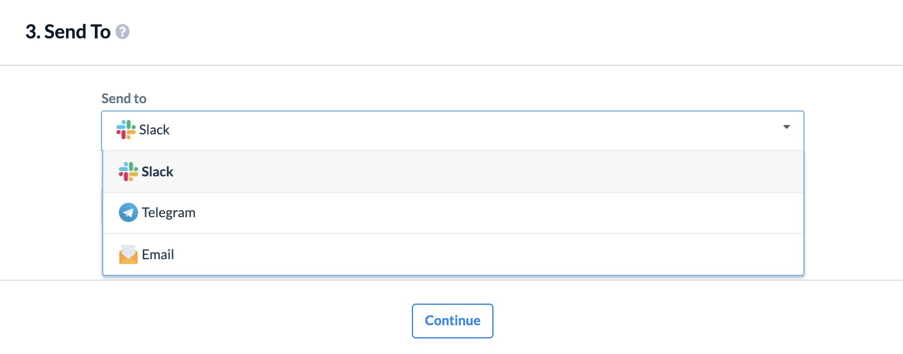The image size is (903, 354).
Task: Click the blank space in the Telegram row
Action: 498,213
